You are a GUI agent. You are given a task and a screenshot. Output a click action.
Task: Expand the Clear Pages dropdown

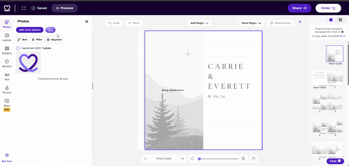pyautogui.click(x=252, y=23)
